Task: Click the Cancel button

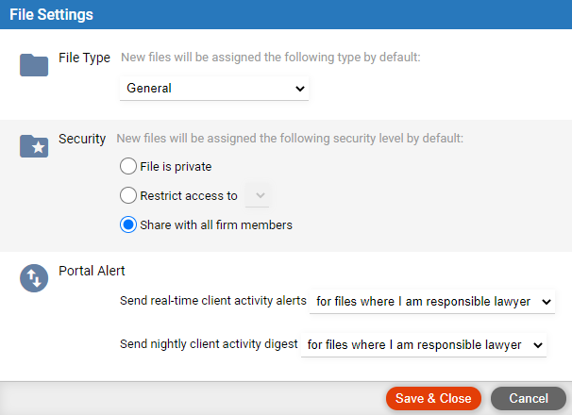Action: click(529, 398)
